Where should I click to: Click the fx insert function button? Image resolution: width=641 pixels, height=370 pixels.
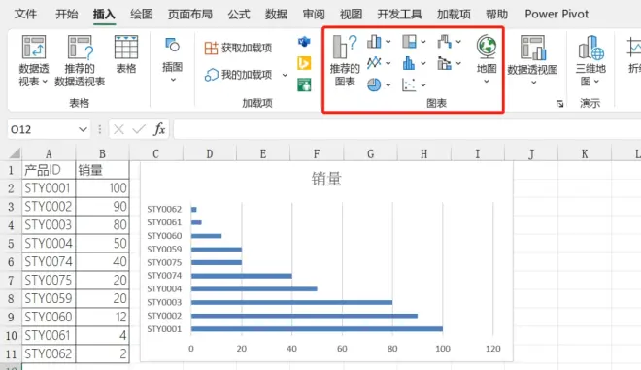pyautogui.click(x=159, y=129)
